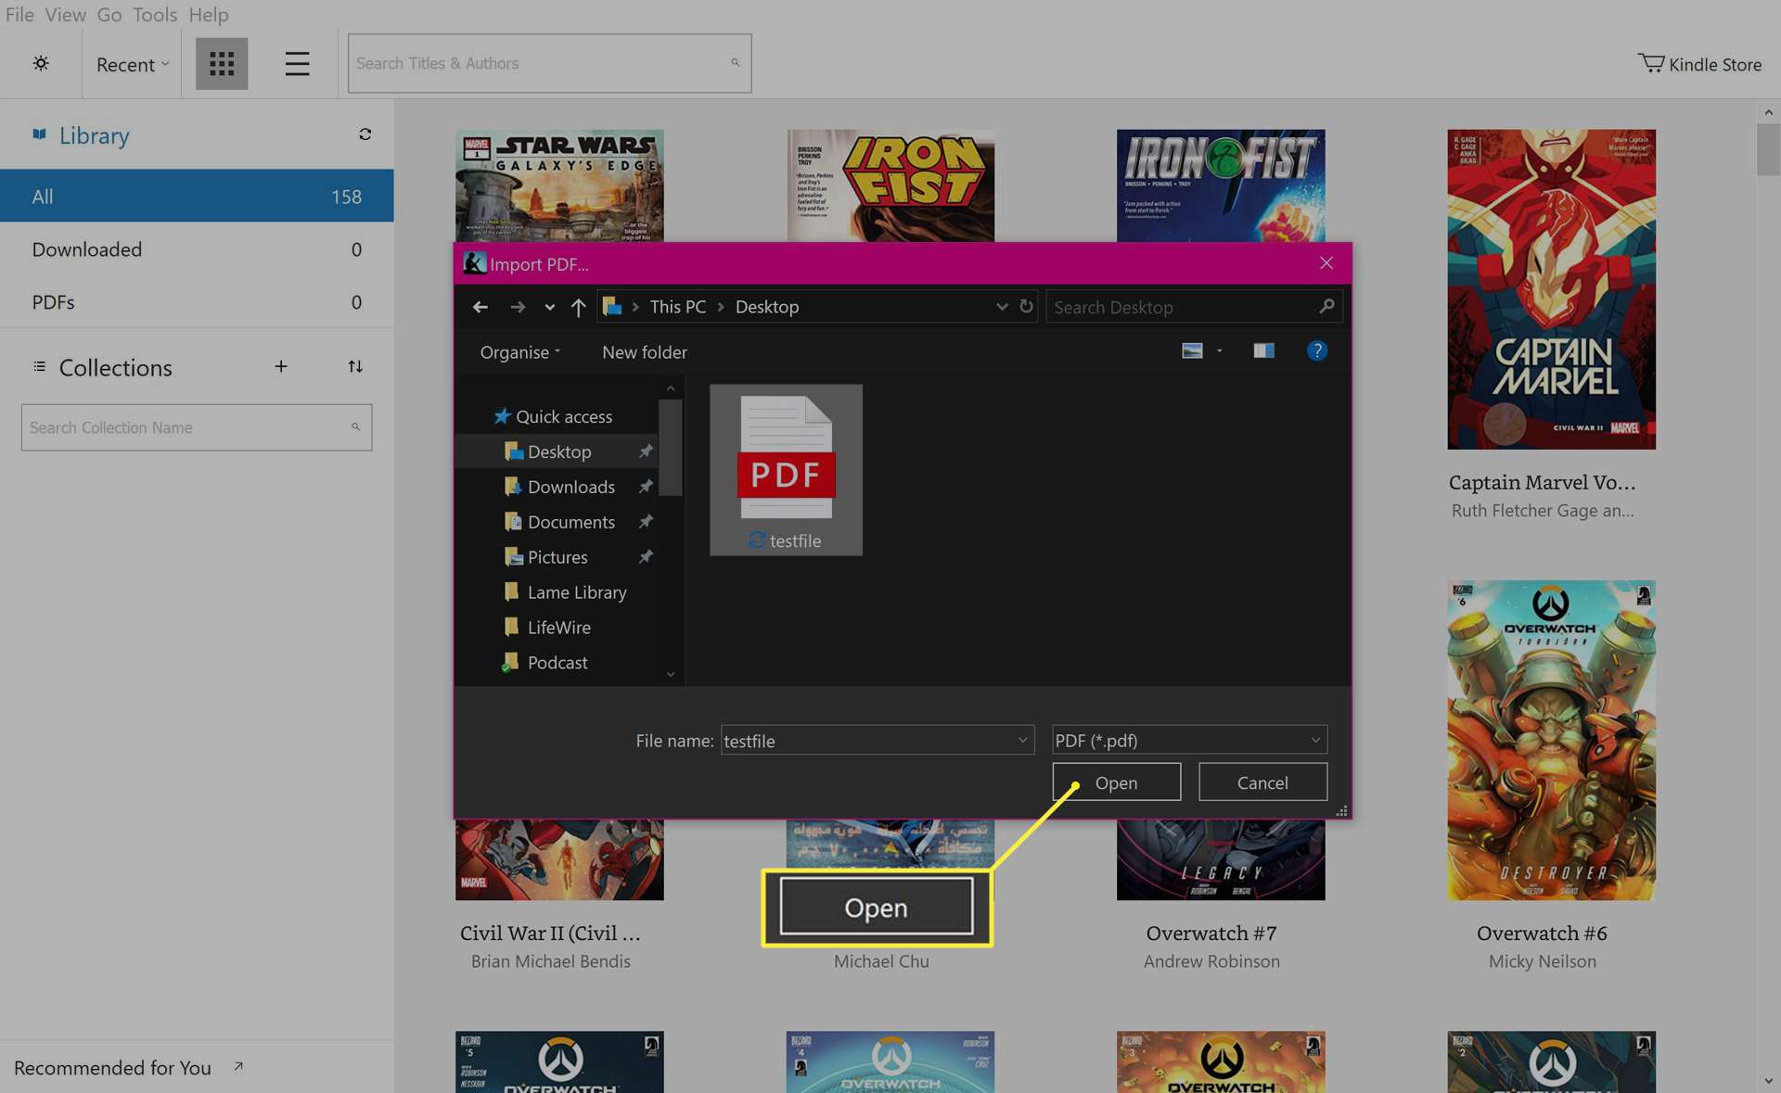Switch to list view layout
Image resolution: width=1781 pixels, height=1093 pixels.
(297, 63)
